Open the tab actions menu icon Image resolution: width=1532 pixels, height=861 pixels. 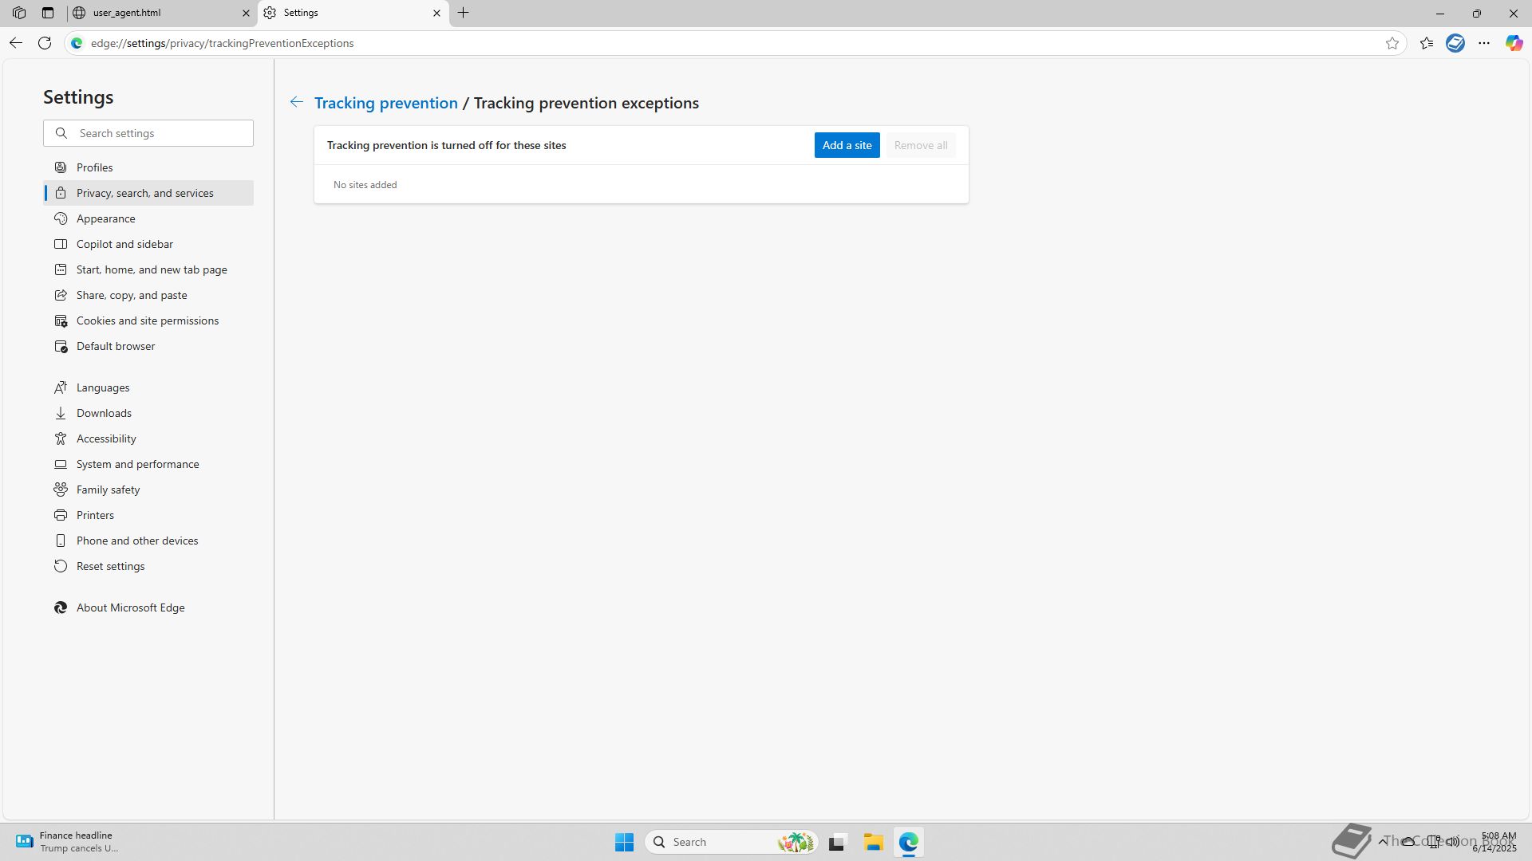pos(48,13)
